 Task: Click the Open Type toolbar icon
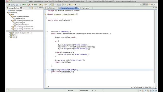[40, 5]
